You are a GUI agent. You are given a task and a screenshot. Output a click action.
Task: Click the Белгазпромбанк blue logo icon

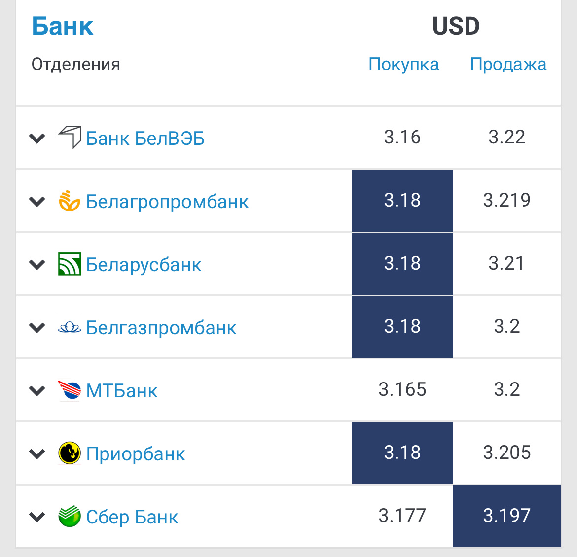pos(70,327)
